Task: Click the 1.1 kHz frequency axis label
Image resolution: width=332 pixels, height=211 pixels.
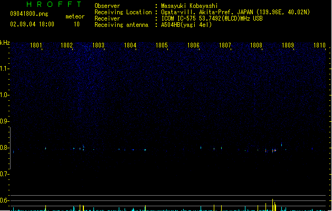Action: (x=4, y=69)
